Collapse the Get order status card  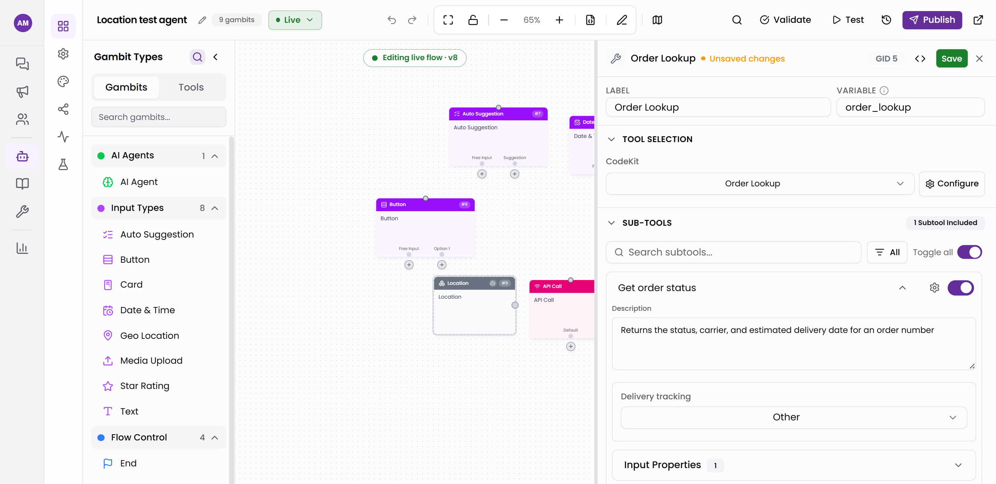(902, 288)
